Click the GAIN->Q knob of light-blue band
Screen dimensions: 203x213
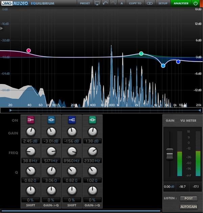point(51,191)
